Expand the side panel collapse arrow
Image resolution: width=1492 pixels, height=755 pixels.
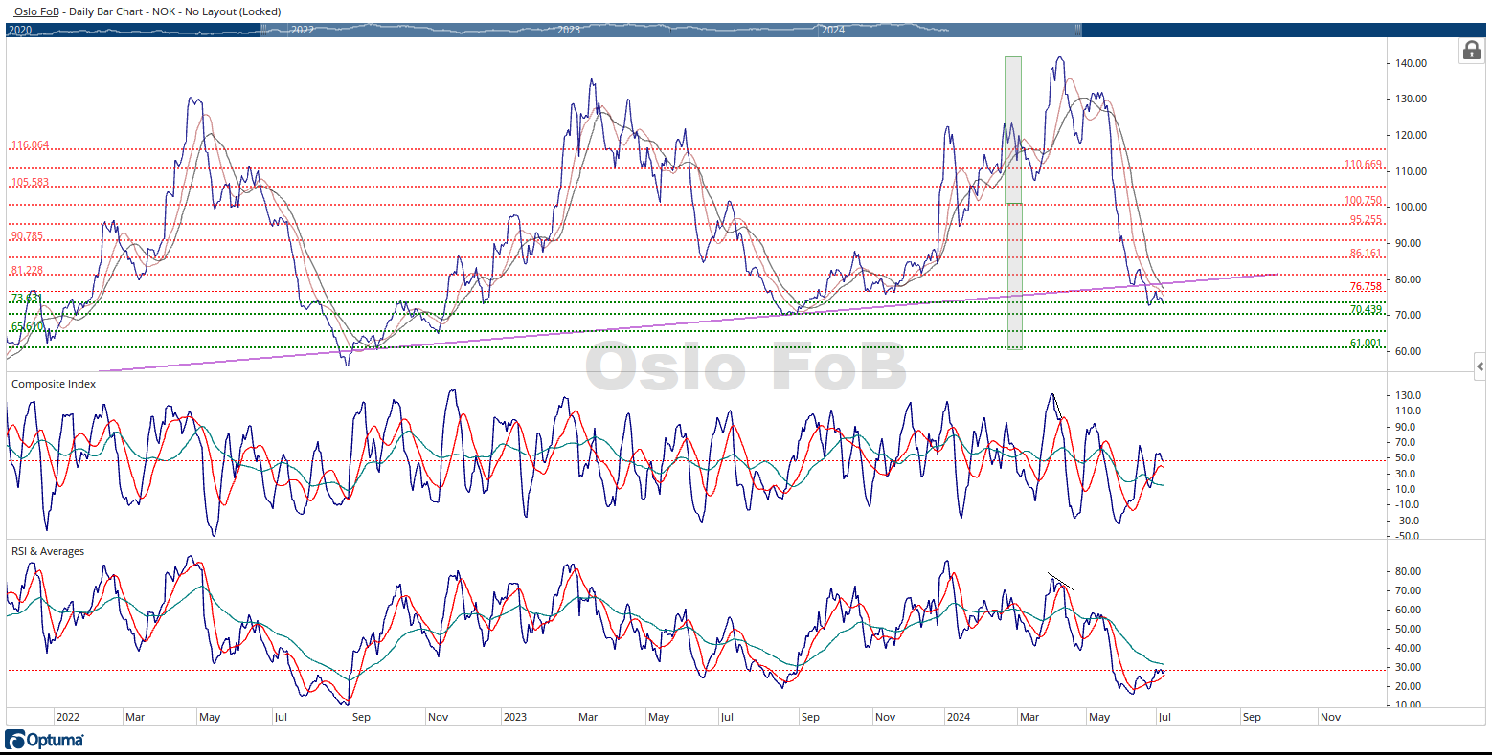[x=1481, y=366]
